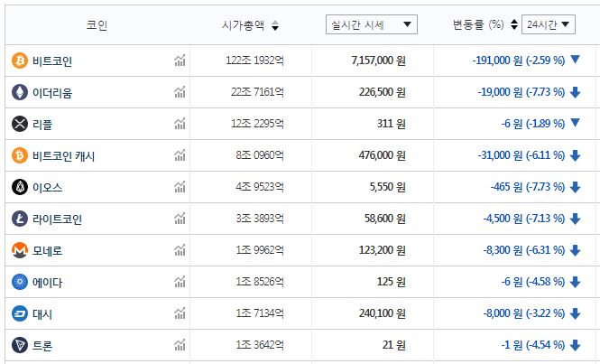Click the Ethereum coin icon
Viewport: 600px width, 364px height.
click(19, 92)
